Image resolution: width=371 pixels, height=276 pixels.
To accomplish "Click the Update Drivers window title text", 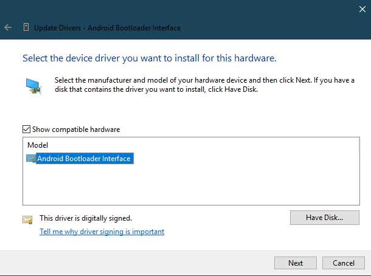I will click(107, 28).
